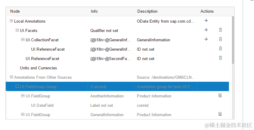
Task: Collapse the UI.CollectionFacet node
Action: pyautogui.click(x=23, y=40)
